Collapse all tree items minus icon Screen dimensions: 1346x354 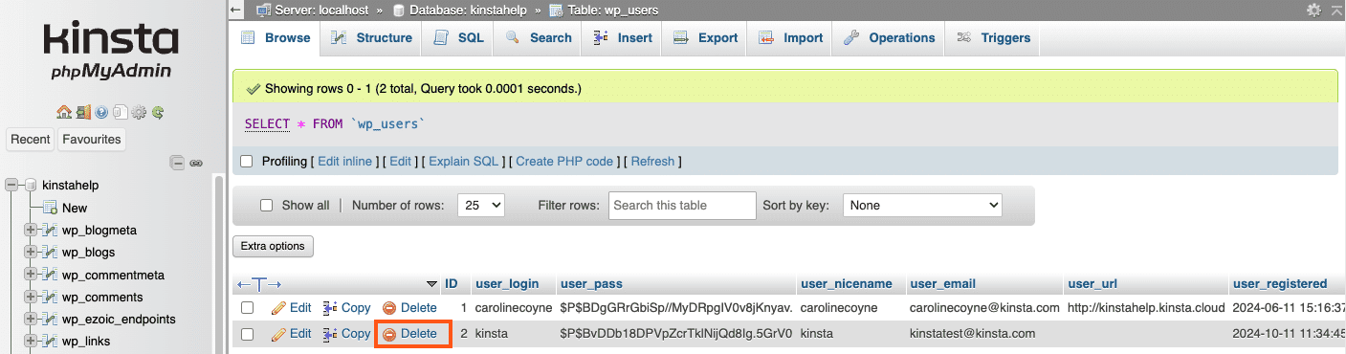coord(177,163)
